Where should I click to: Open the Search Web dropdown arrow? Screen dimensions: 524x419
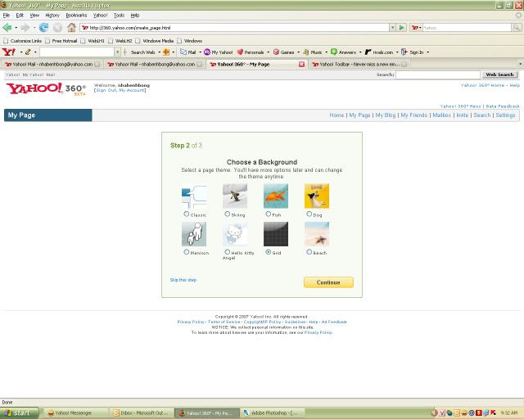(159, 52)
